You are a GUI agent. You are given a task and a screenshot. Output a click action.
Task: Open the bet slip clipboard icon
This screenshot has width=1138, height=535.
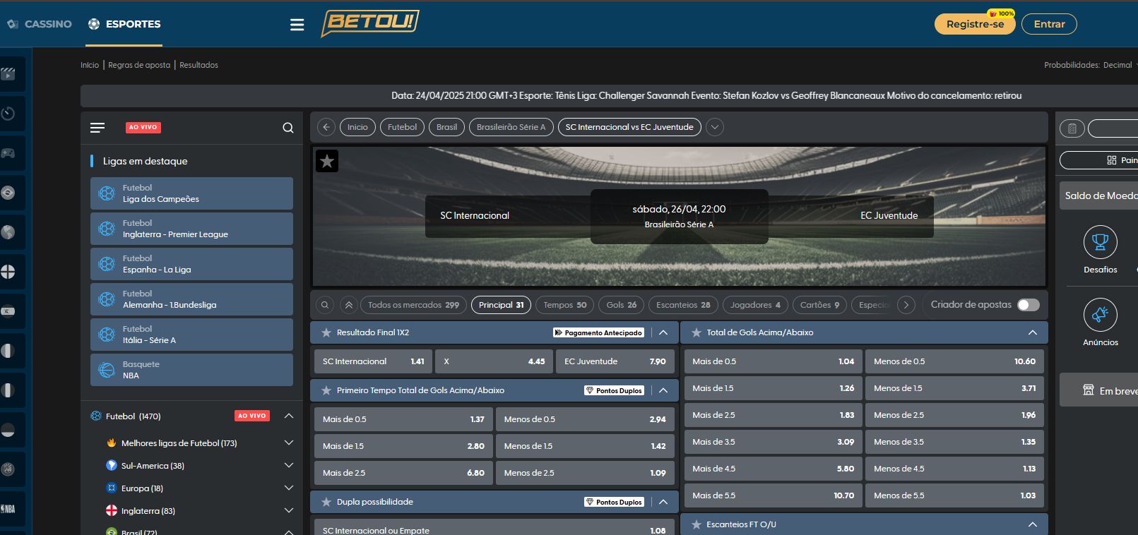coord(1072,128)
